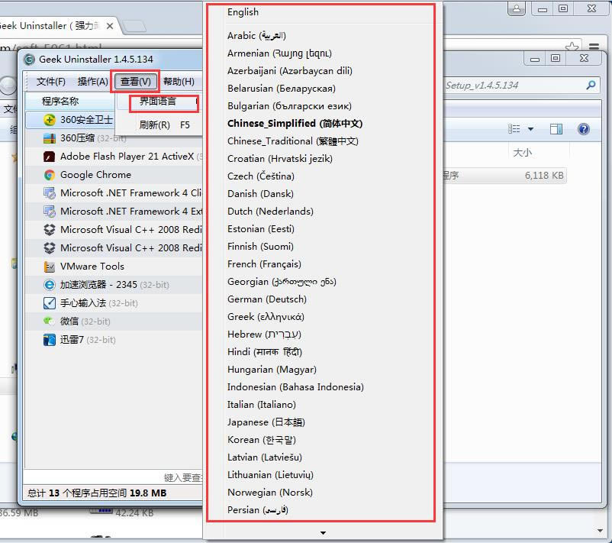Viewport: 612px width, 543px height.
Task: Choose English from language list
Action: [243, 12]
